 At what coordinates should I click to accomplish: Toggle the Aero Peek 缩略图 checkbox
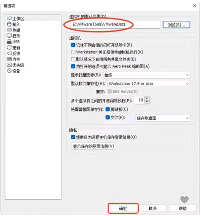pos(73,66)
